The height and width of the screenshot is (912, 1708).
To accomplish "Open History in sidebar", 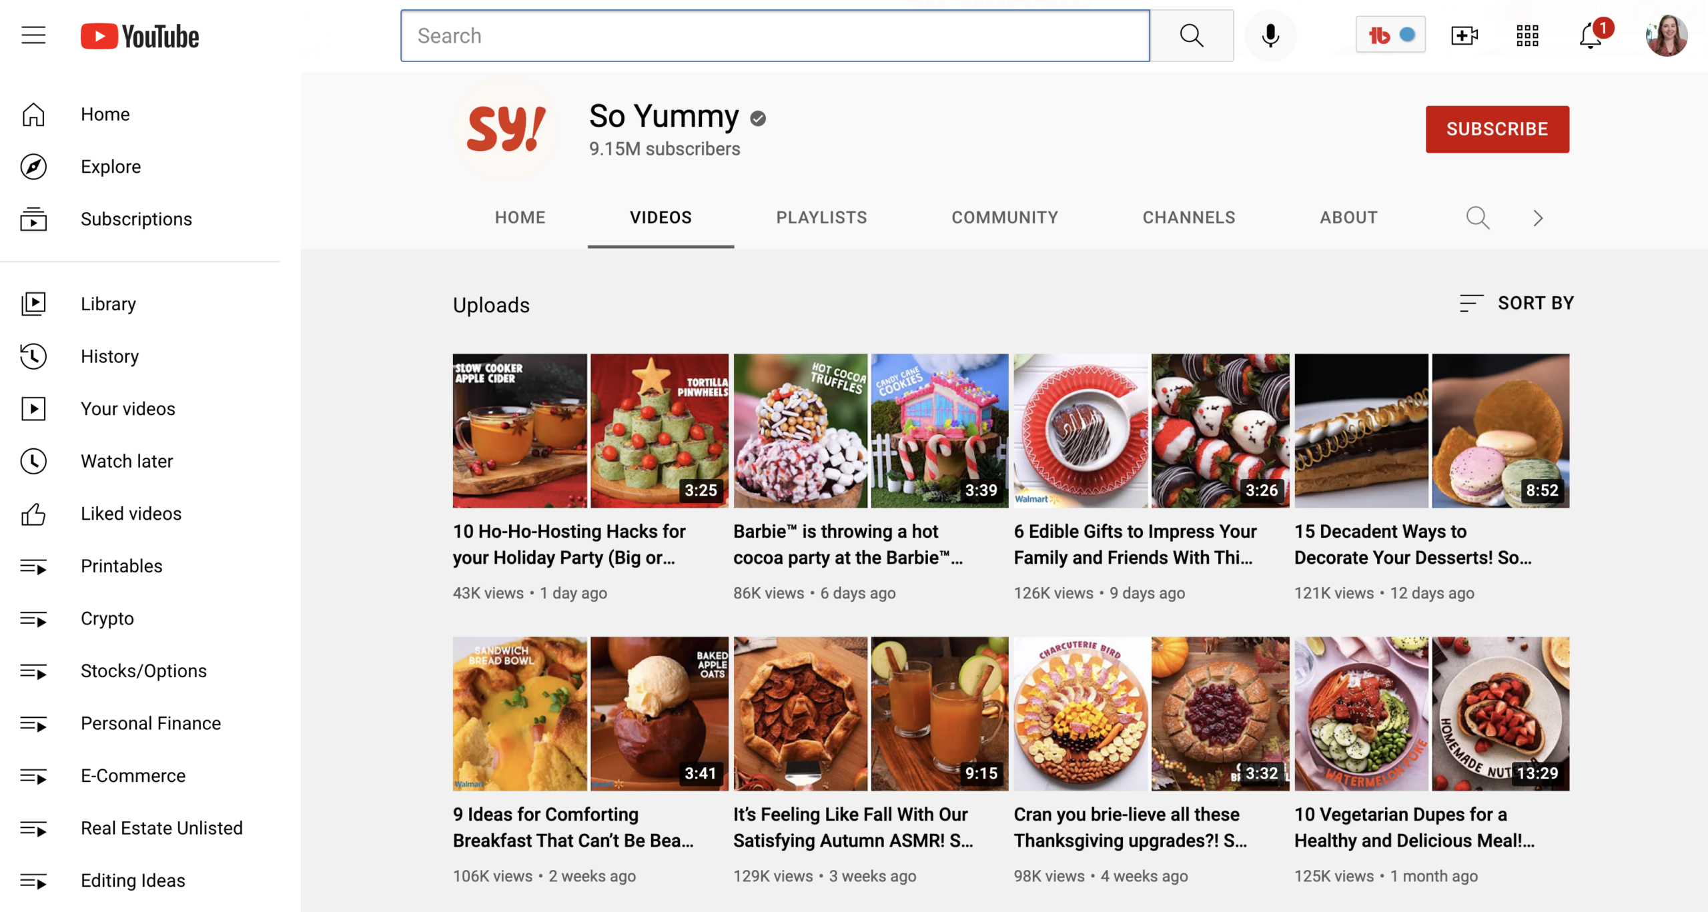I will (140, 356).
